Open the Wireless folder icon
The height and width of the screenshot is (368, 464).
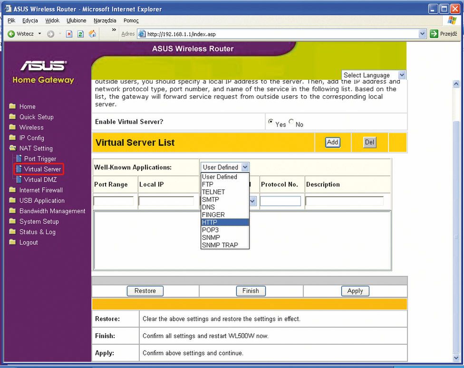point(12,127)
